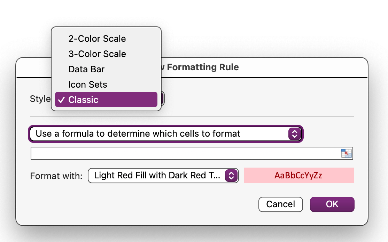Viewport: 388px width, 242px height.
Task: Click the "Style" label
Action: 40,99
